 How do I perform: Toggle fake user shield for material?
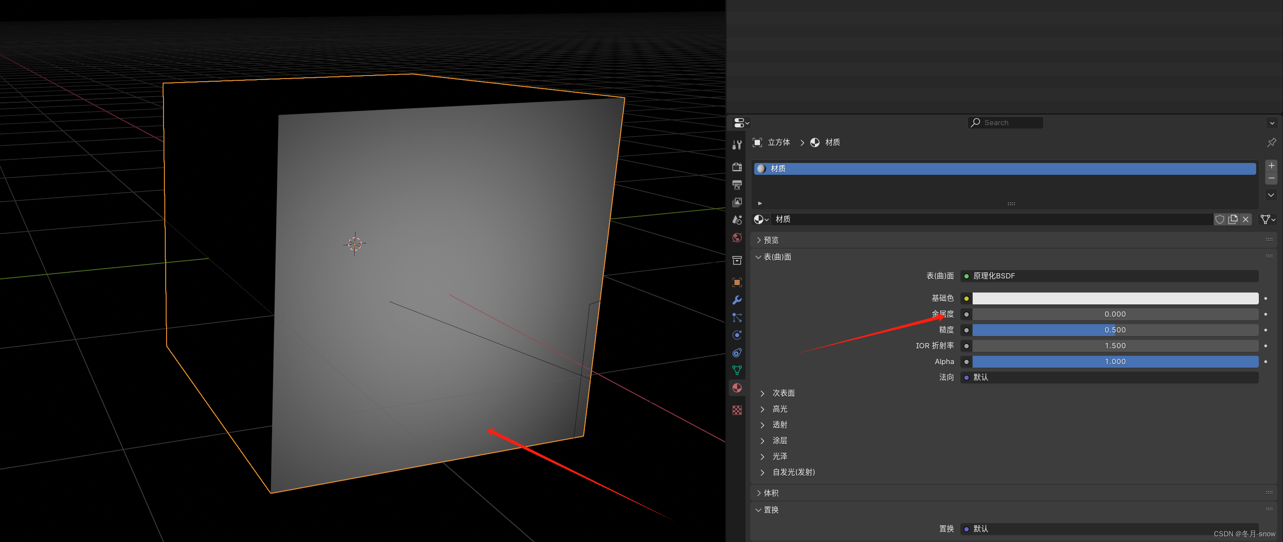(x=1219, y=220)
